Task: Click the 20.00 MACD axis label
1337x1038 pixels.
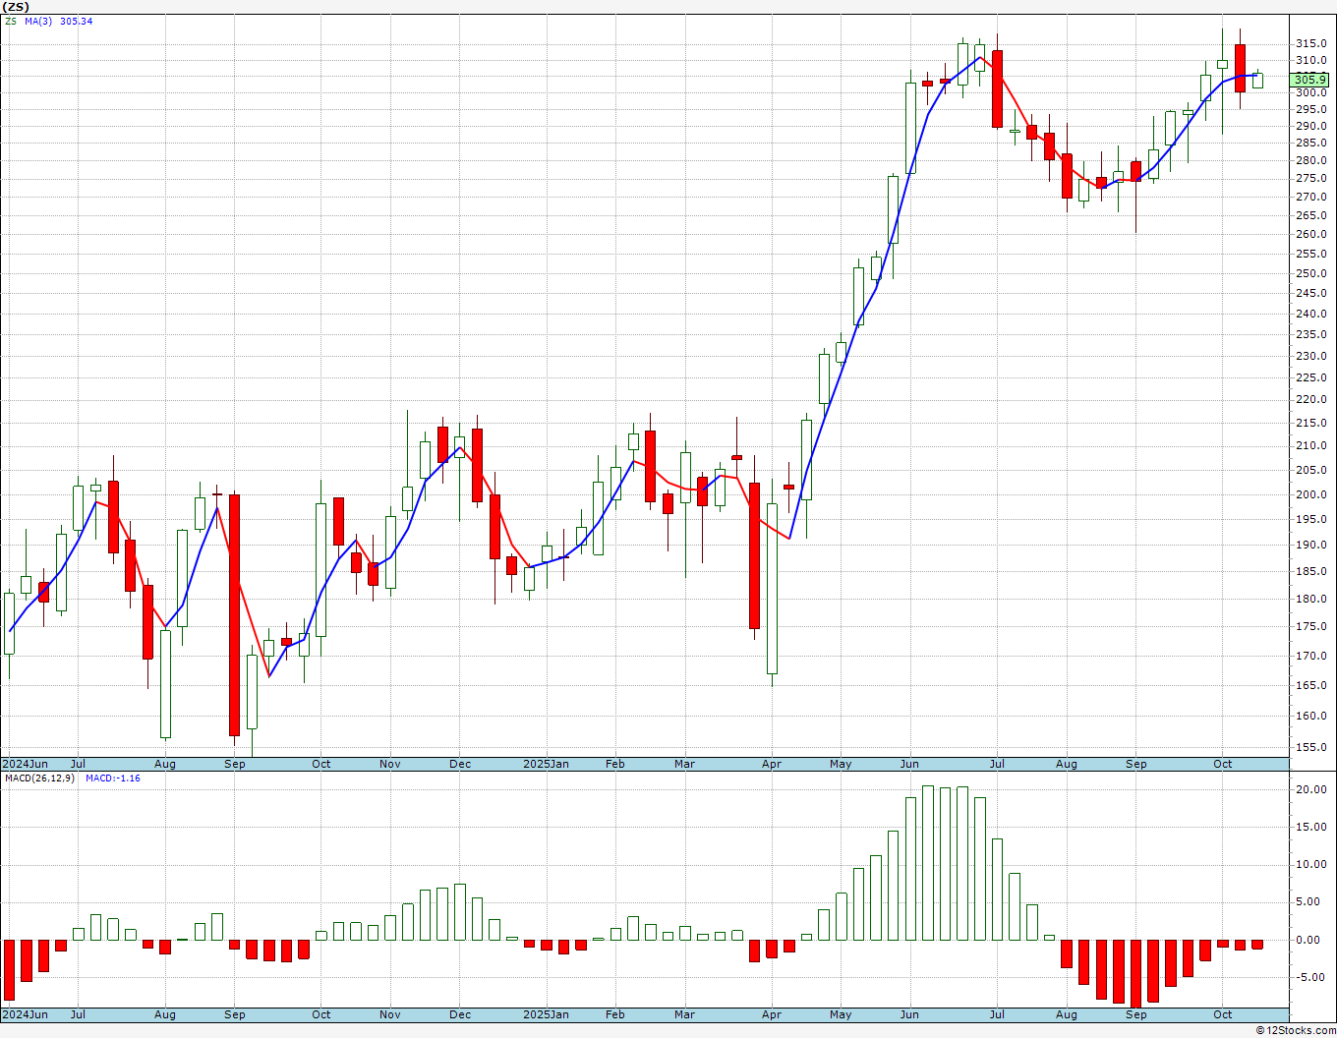Action: click(x=1310, y=789)
